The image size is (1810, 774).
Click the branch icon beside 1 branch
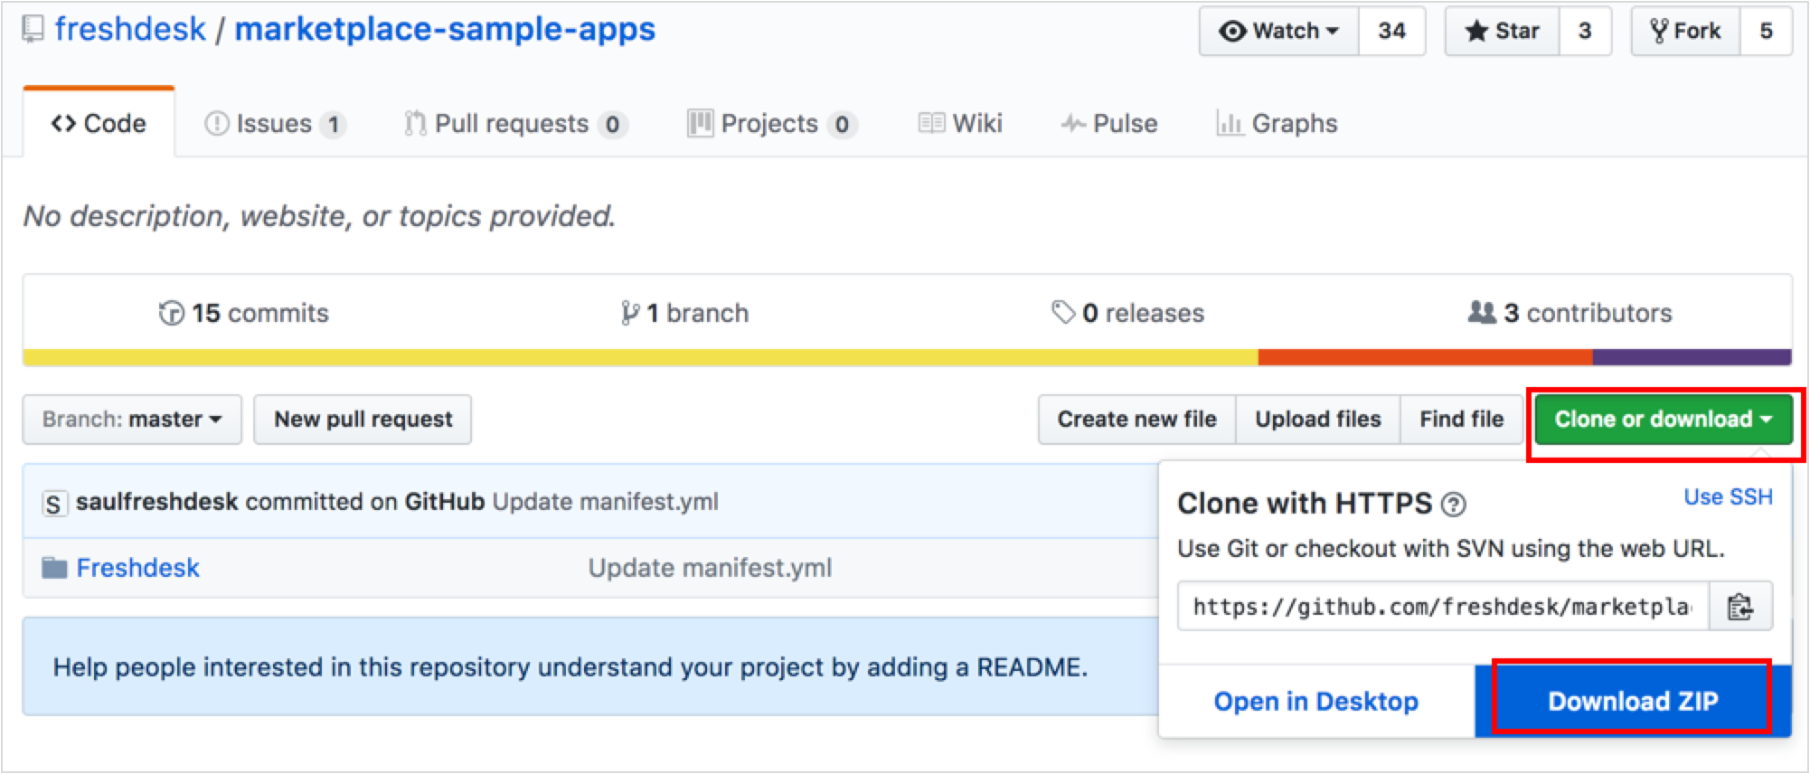coord(630,313)
